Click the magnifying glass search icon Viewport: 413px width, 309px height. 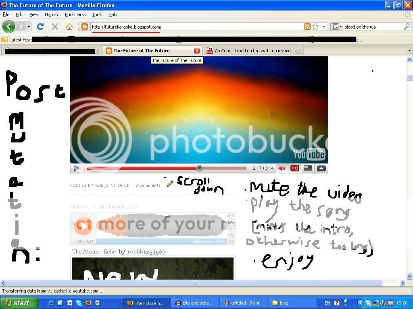click(x=407, y=27)
